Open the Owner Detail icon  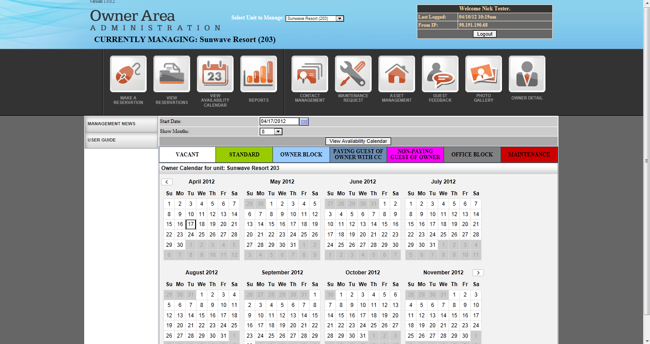527,74
